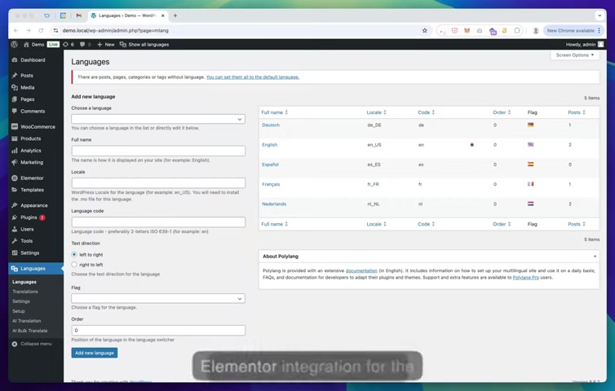Open Elementor icon in sidebar
Screen dimensions: 615x391
(x=15, y=178)
